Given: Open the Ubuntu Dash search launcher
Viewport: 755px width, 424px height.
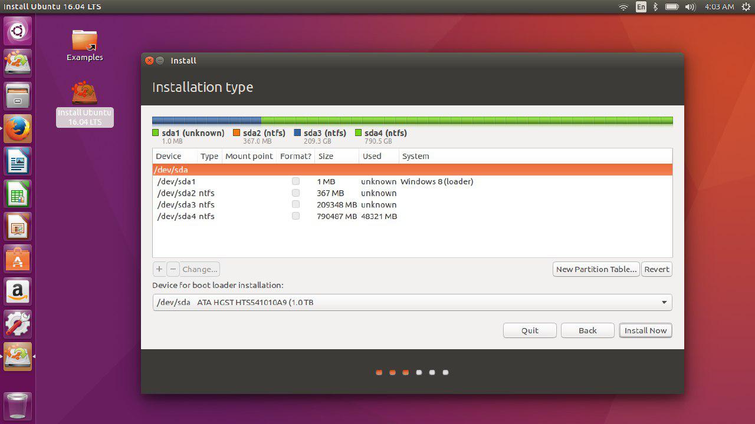Looking at the screenshot, I should coord(18,31).
